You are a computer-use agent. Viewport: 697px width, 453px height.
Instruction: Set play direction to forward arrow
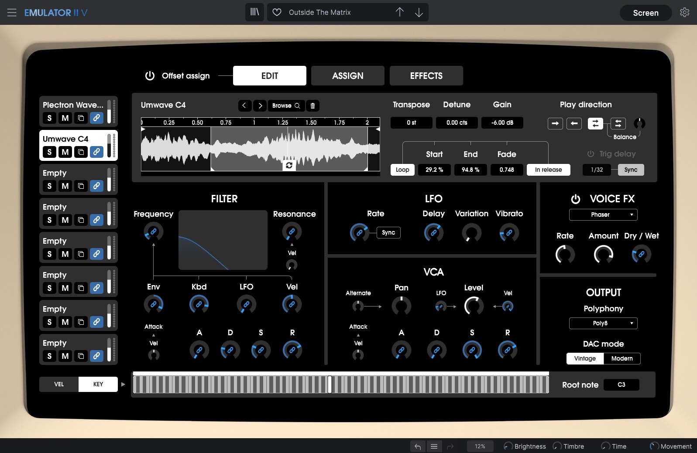pos(555,123)
